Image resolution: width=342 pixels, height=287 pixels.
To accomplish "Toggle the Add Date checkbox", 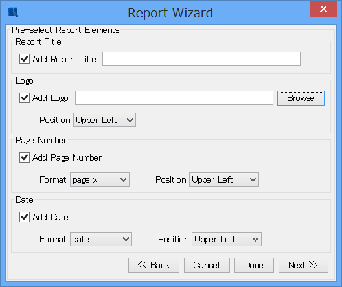I will click(x=25, y=217).
